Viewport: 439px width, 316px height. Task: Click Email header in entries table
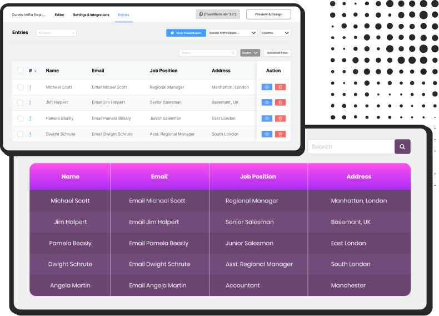[x=98, y=71]
